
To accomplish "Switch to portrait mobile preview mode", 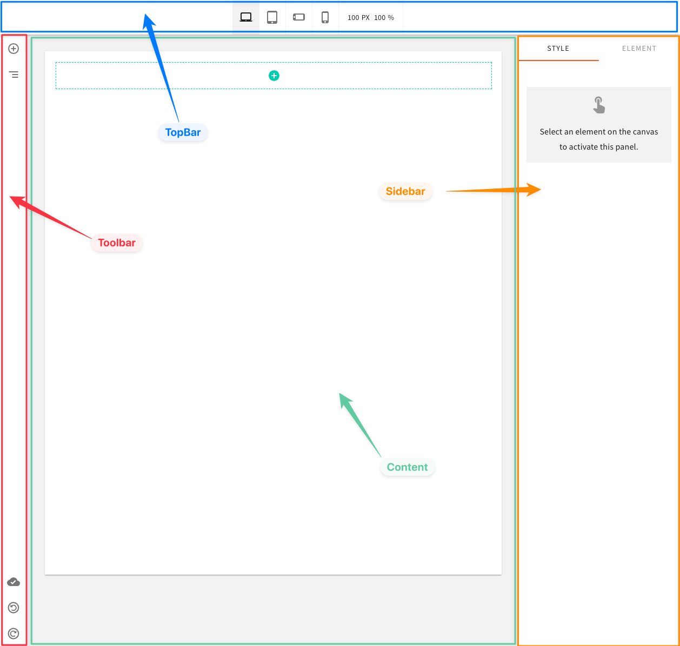I will (325, 17).
